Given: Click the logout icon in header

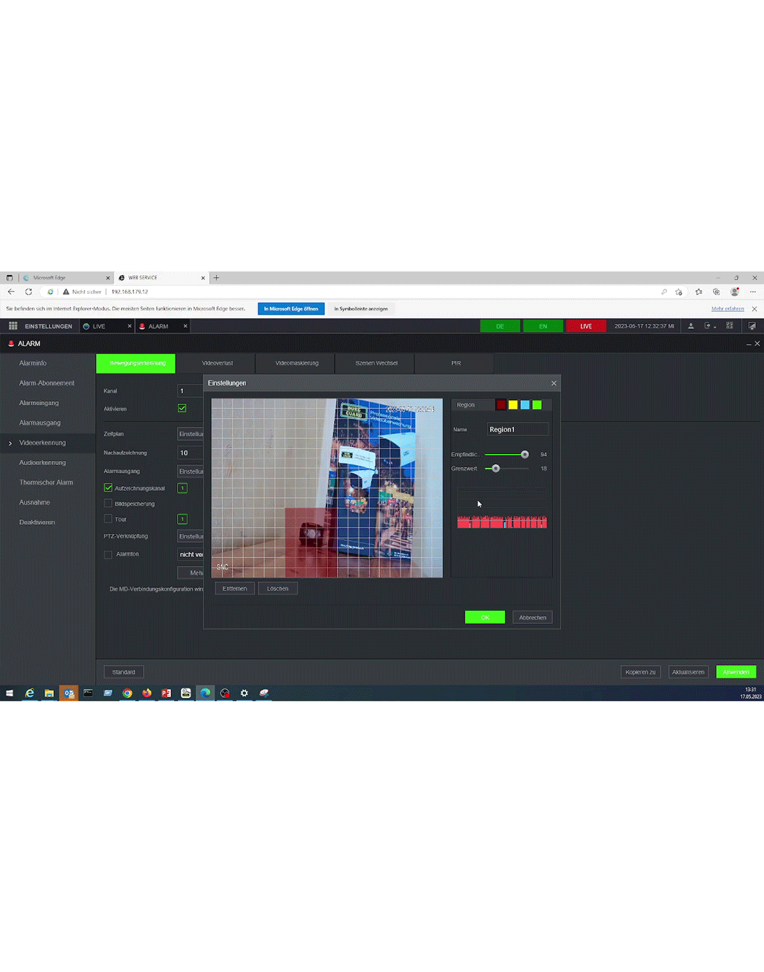Looking at the screenshot, I should tap(708, 326).
